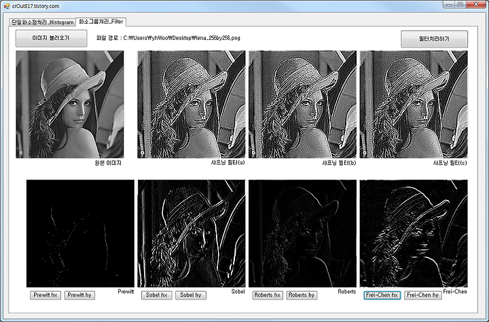Click the Frei-Chen edge result image

point(414,233)
